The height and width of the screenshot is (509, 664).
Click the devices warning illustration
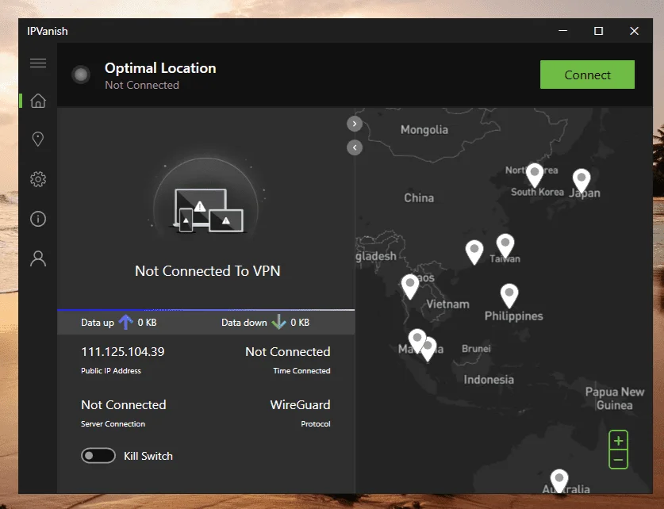209,210
